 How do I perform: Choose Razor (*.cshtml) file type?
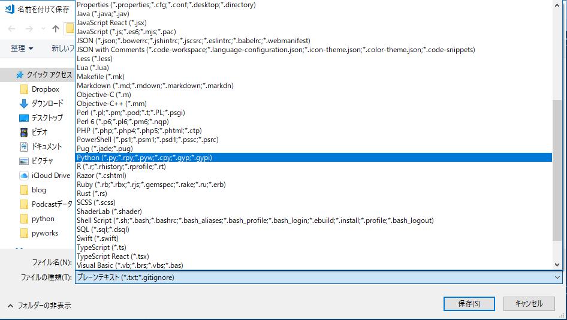[x=313, y=176]
